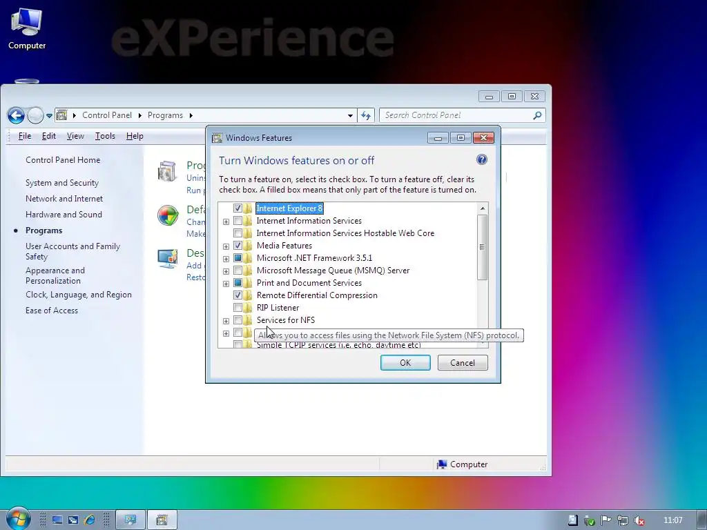Go to Control Panel Home

(63, 160)
